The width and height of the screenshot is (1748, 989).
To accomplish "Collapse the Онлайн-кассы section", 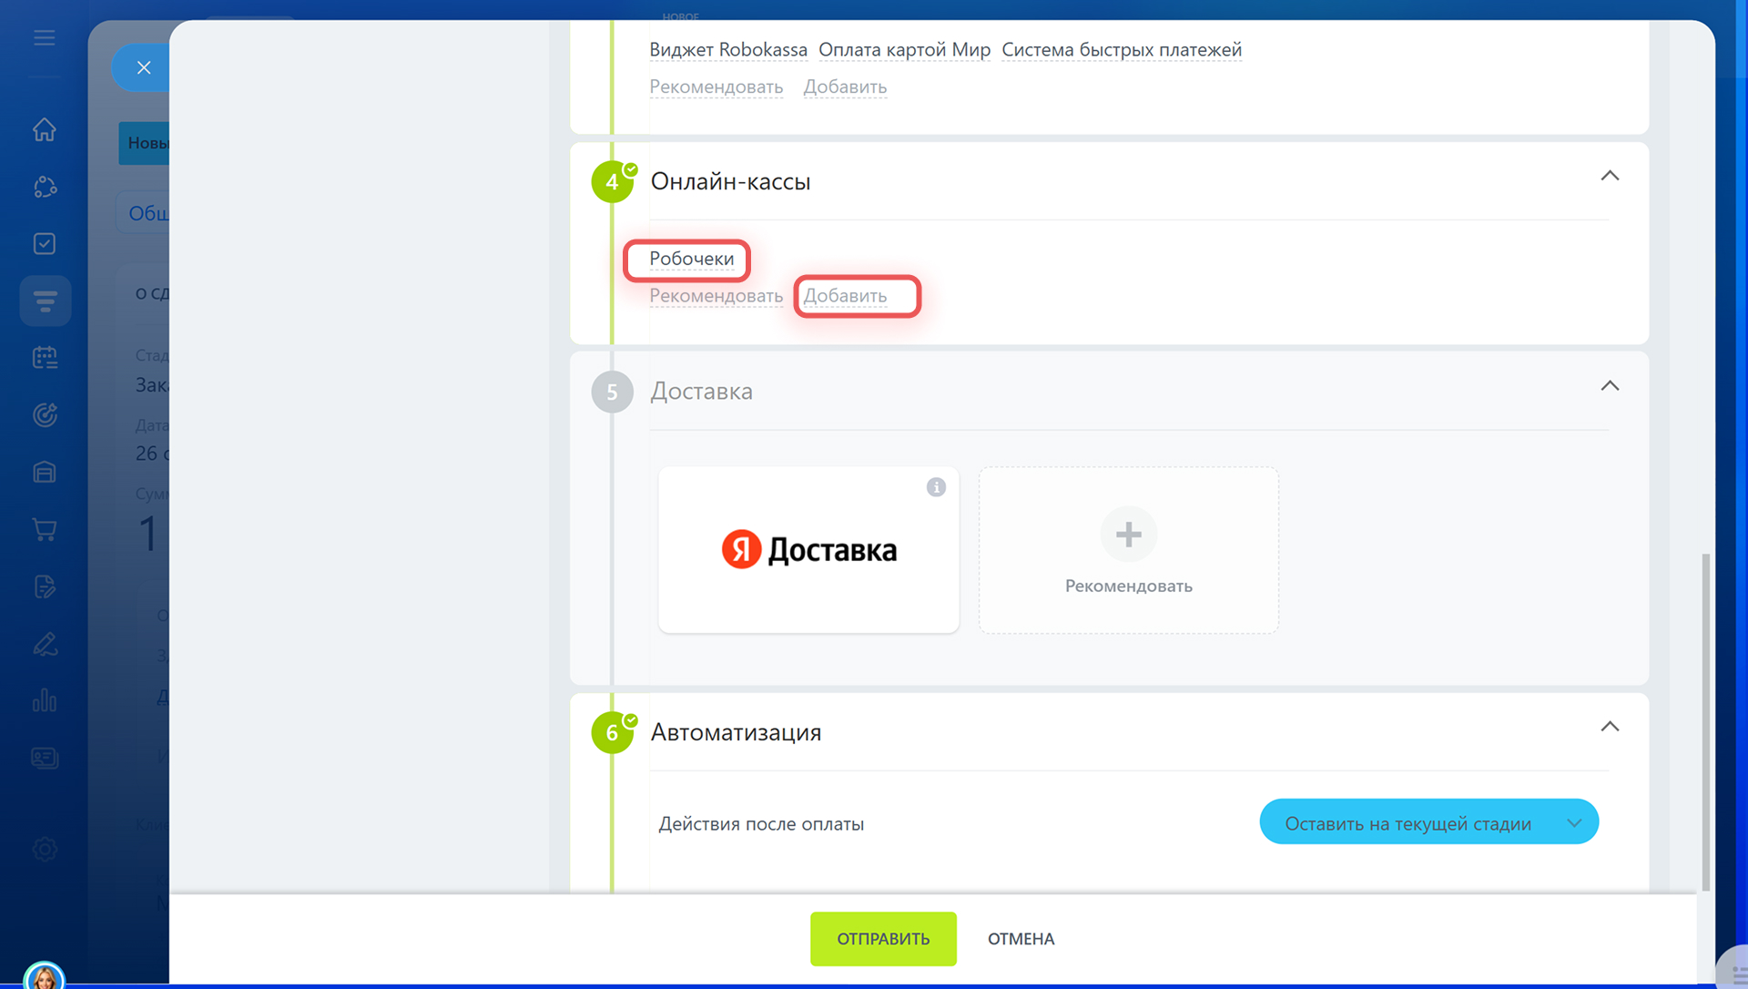I will click(x=1610, y=176).
